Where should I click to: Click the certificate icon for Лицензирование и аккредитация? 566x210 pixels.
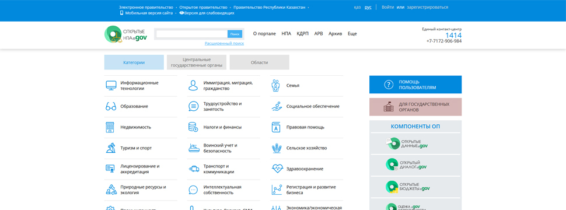pyautogui.click(x=110, y=169)
